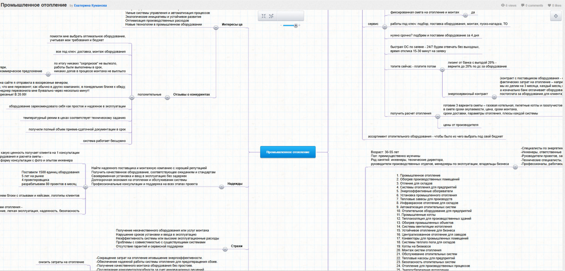
Task: Click the collapse-all arrows icon in toolbar
Action: pyautogui.click(x=264, y=16)
